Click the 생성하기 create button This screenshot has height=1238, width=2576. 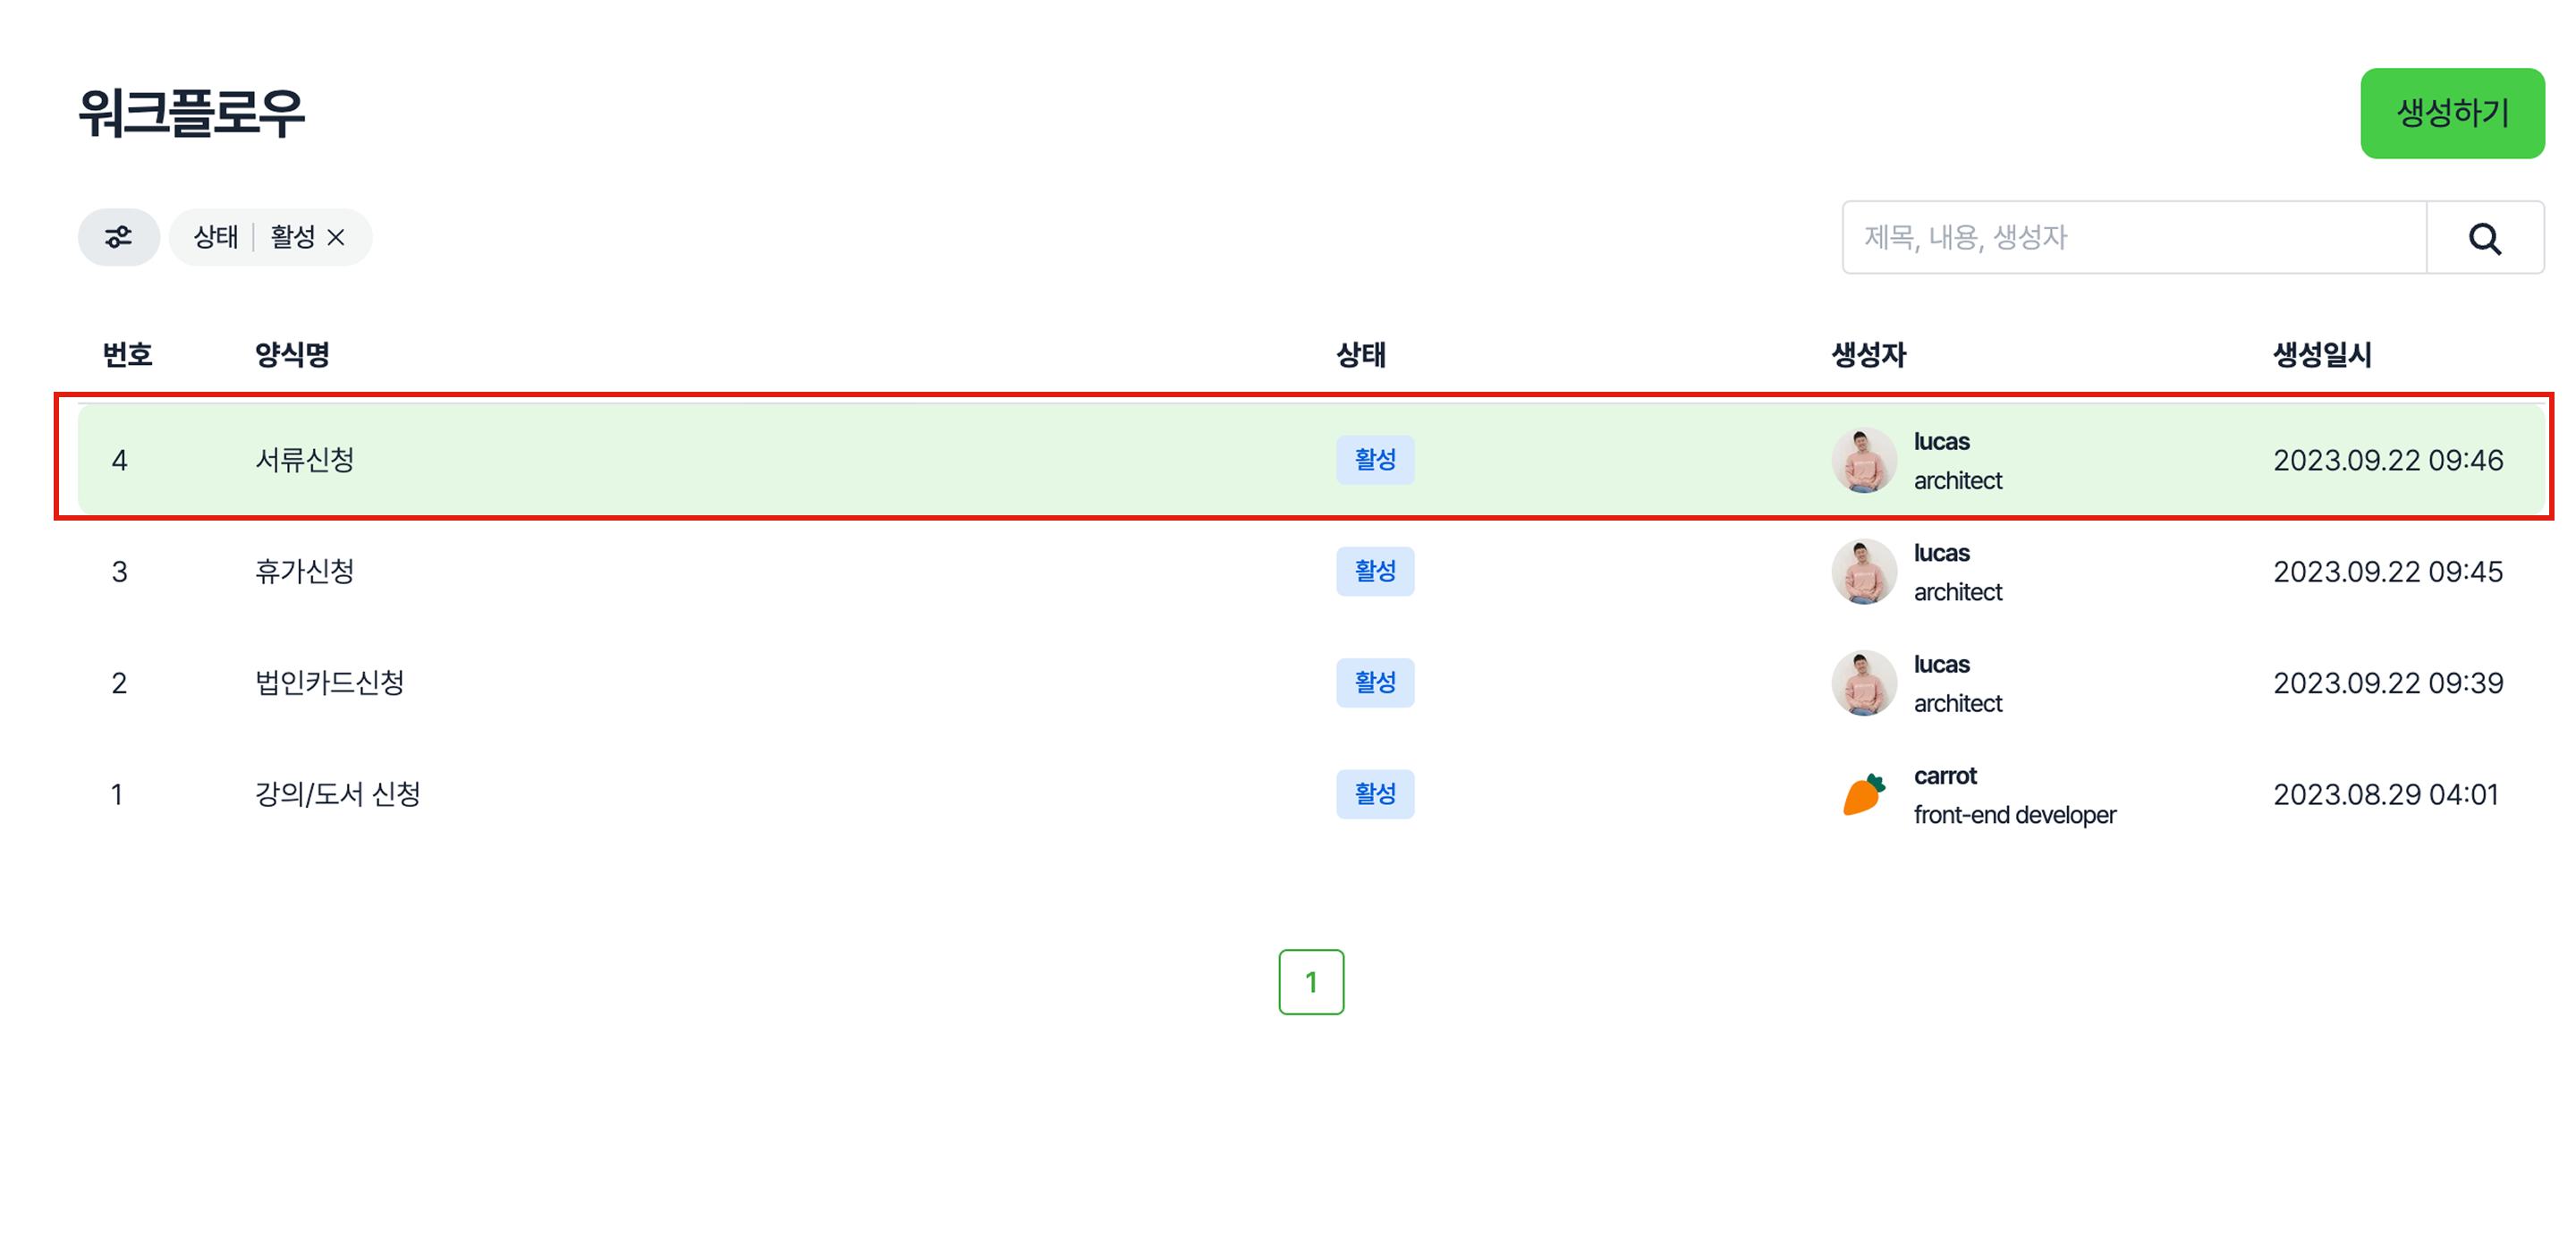tap(2451, 113)
